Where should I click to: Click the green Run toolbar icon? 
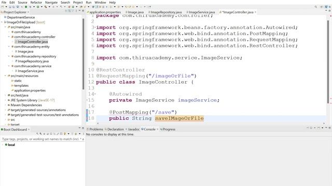coord(38,7)
